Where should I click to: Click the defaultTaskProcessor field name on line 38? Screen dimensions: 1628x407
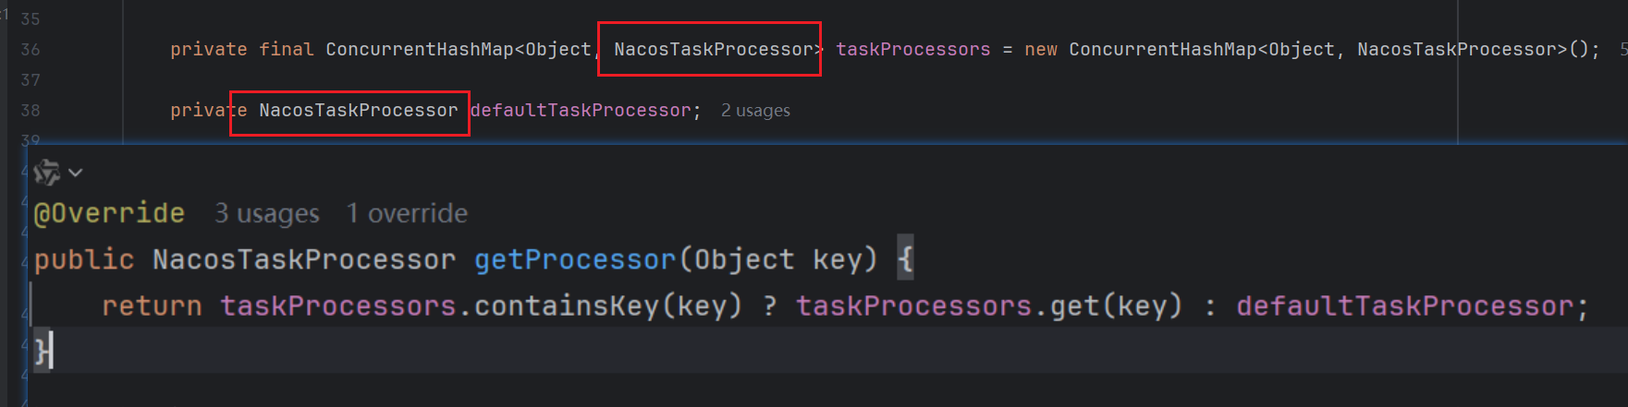pos(581,111)
